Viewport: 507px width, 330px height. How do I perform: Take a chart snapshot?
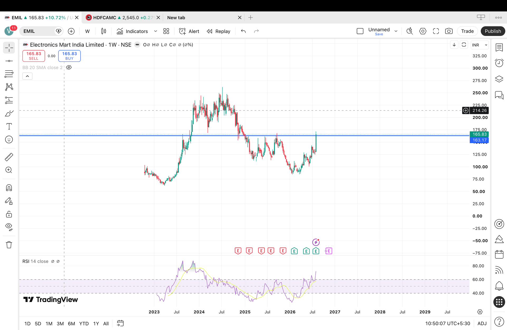click(449, 31)
